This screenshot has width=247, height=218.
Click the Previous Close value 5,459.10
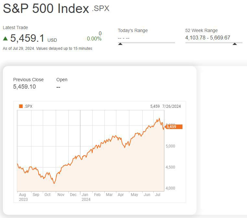24,87
